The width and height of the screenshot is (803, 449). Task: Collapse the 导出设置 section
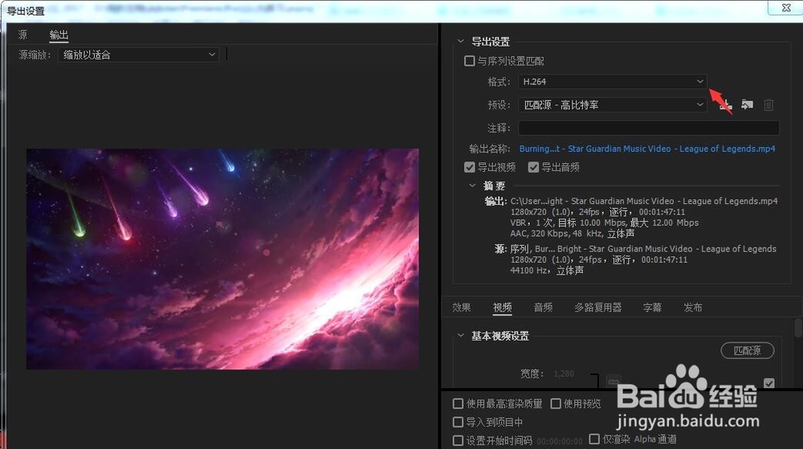click(x=460, y=41)
